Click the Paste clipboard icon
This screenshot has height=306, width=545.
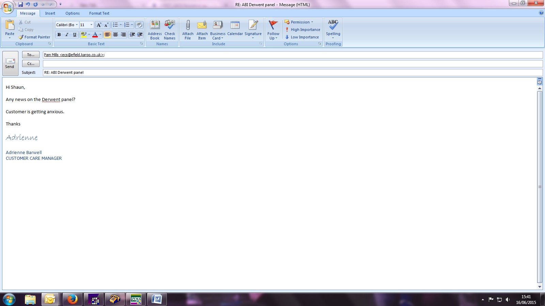pyautogui.click(x=10, y=25)
